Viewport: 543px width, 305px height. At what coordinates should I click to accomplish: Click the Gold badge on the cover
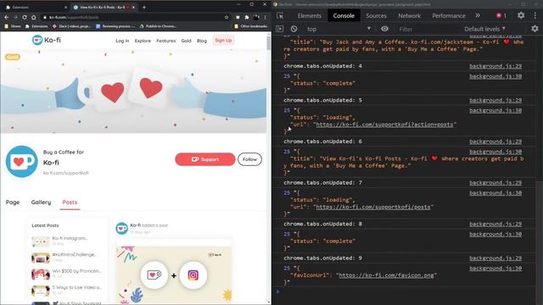13,57
